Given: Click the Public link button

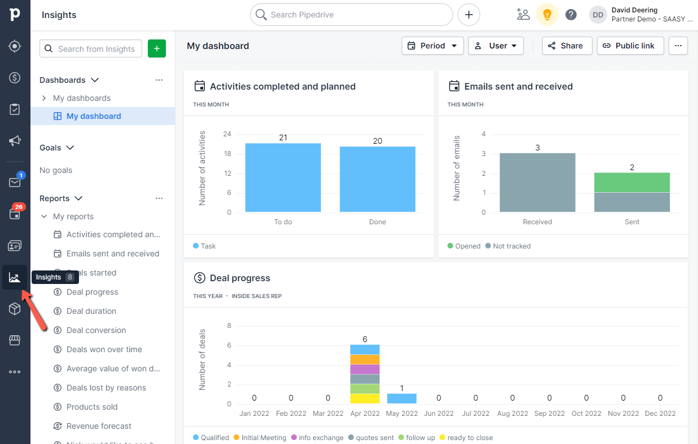Looking at the screenshot, I should 630,46.
